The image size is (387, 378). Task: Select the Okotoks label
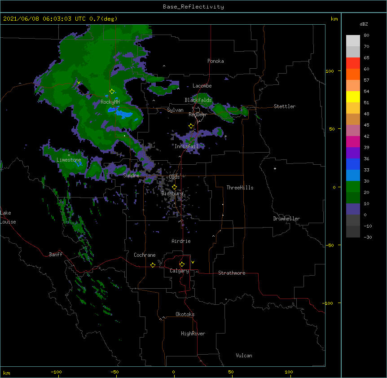coord(185,314)
